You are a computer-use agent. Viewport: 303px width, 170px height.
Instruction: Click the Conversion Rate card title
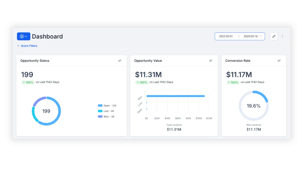(238, 61)
